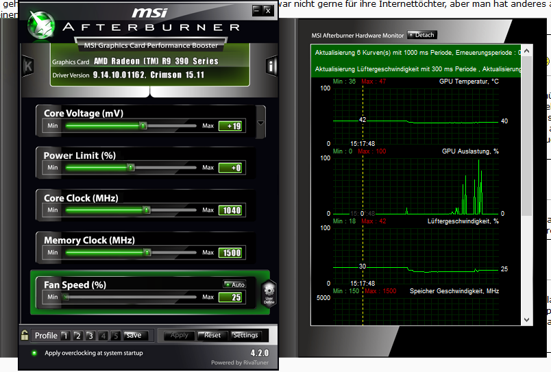Click the User Define fan gear icon
This screenshot has height=372, width=551.
269,294
